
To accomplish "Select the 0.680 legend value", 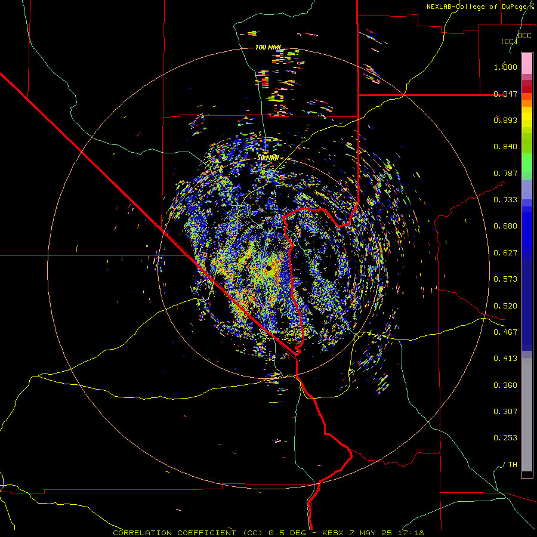I will tap(505, 226).
